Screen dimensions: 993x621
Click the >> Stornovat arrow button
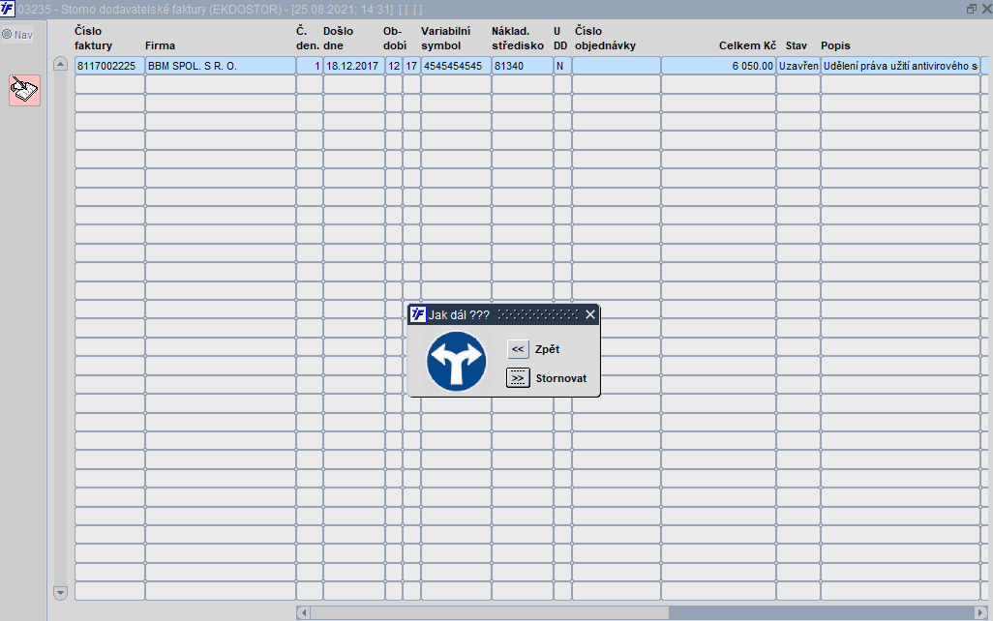point(518,378)
